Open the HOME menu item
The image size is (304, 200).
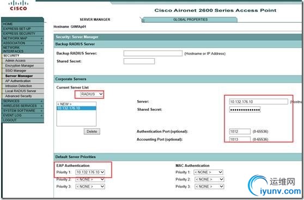pos(23,24)
